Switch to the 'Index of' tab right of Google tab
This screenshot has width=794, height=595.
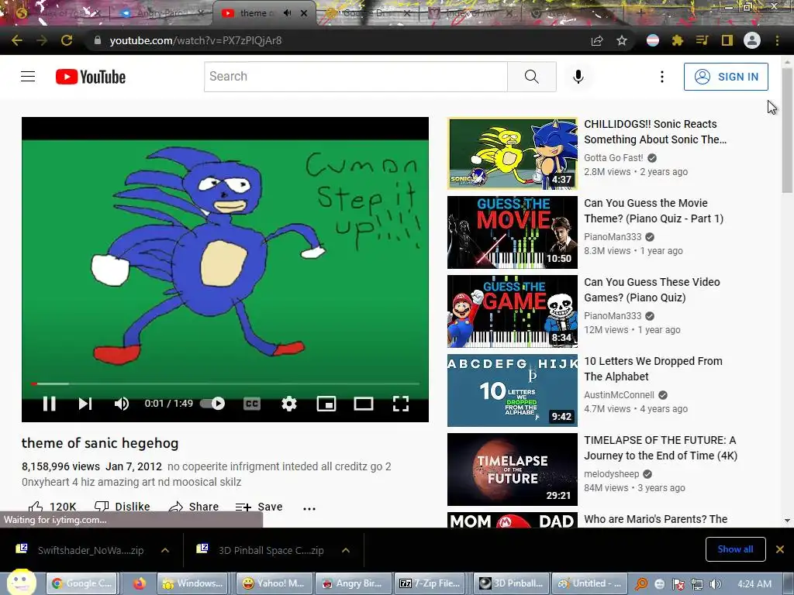point(471,14)
